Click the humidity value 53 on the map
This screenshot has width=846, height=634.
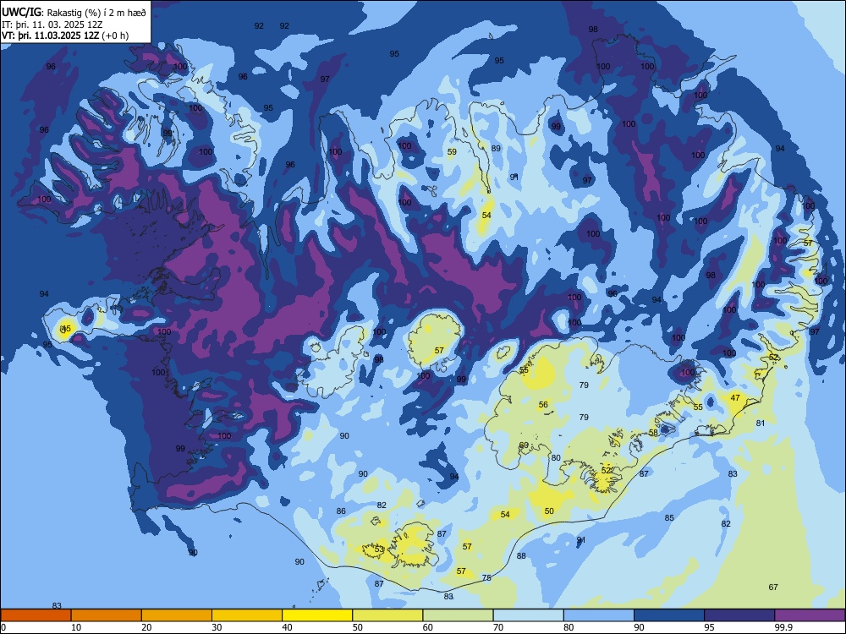(379, 549)
